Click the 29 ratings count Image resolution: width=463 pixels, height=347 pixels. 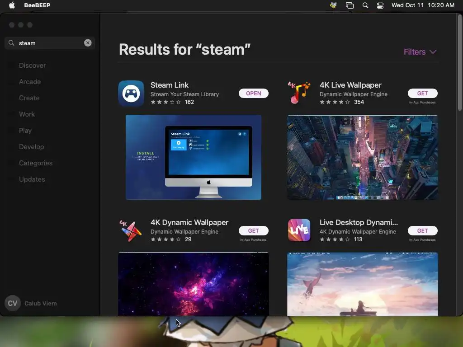click(188, 239)
